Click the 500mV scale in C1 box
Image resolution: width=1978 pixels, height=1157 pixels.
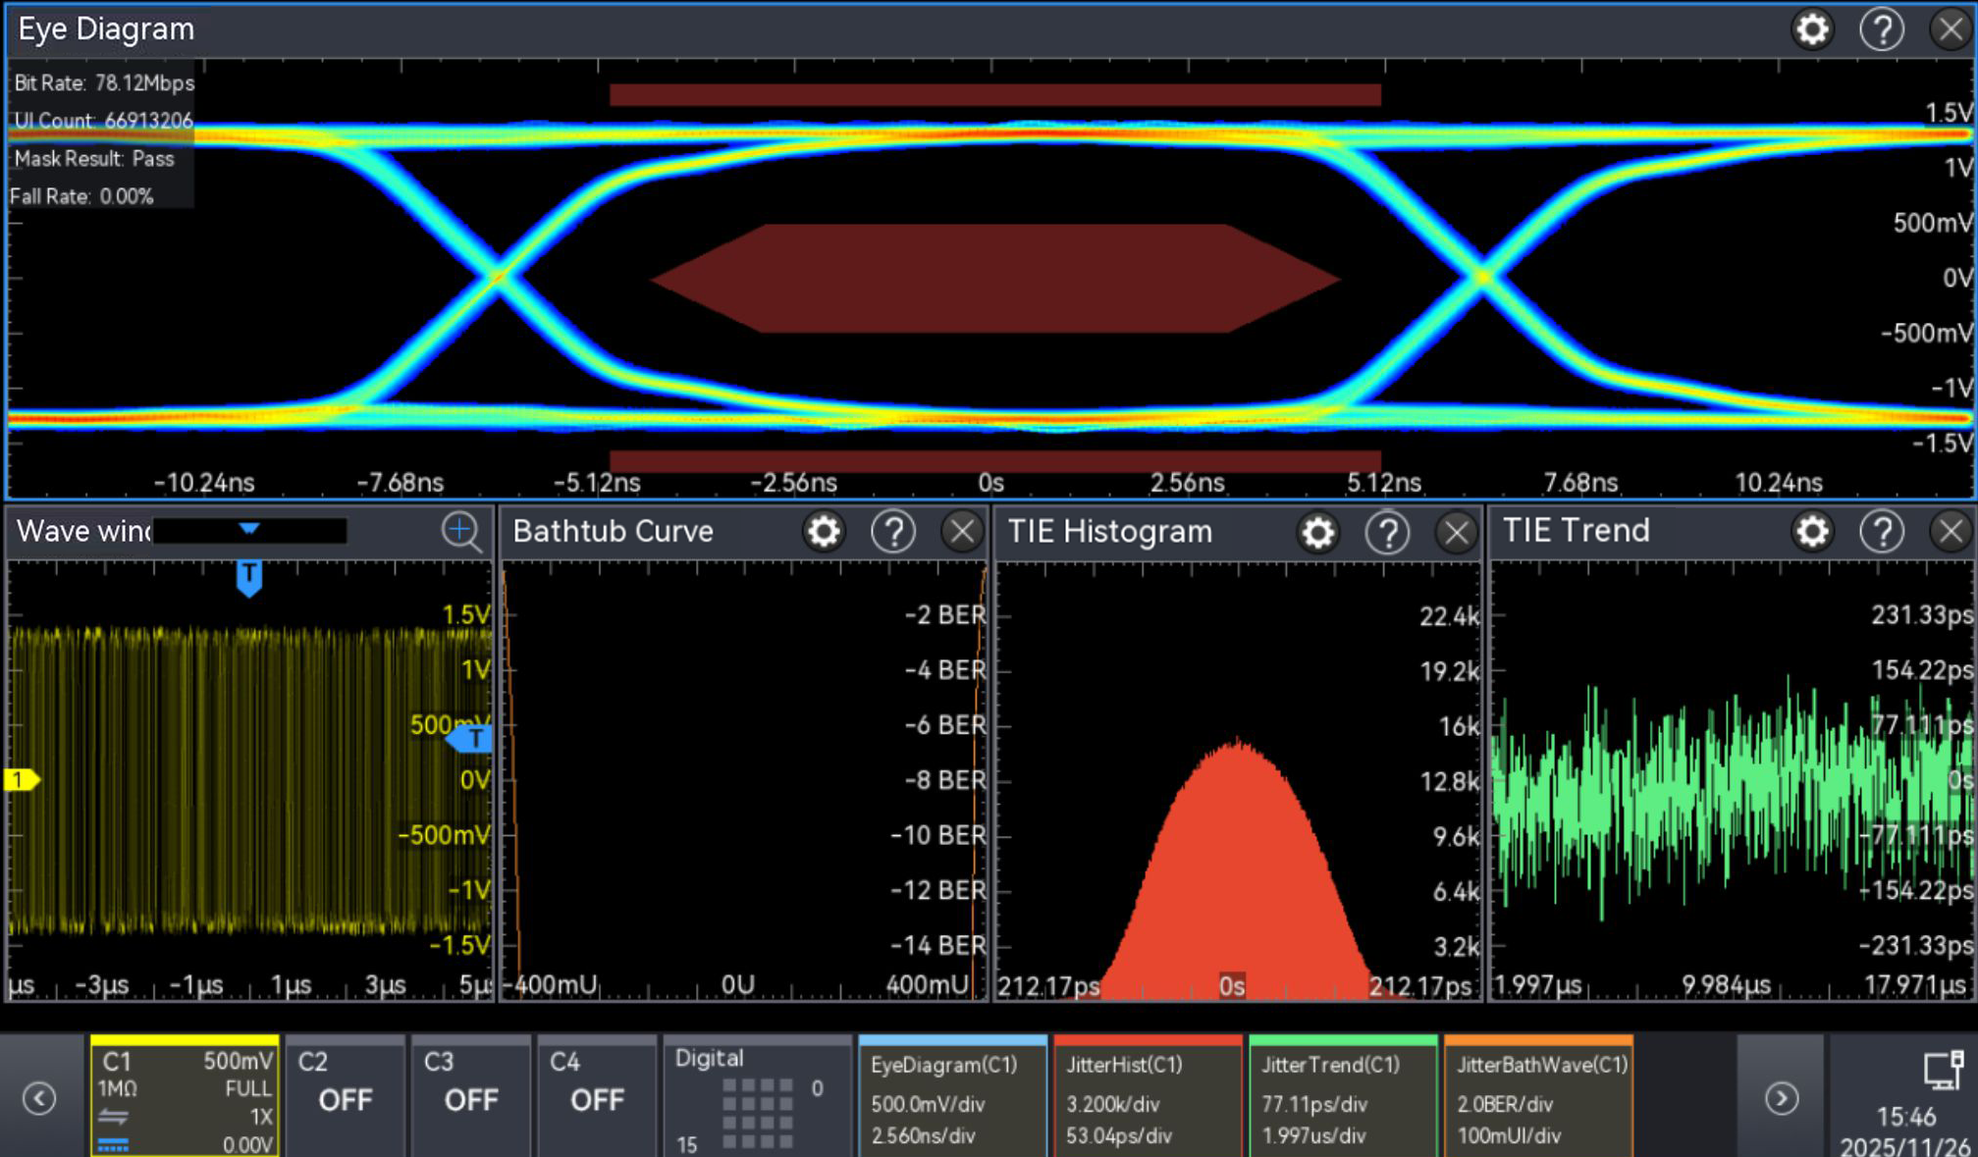(238, 1061)
